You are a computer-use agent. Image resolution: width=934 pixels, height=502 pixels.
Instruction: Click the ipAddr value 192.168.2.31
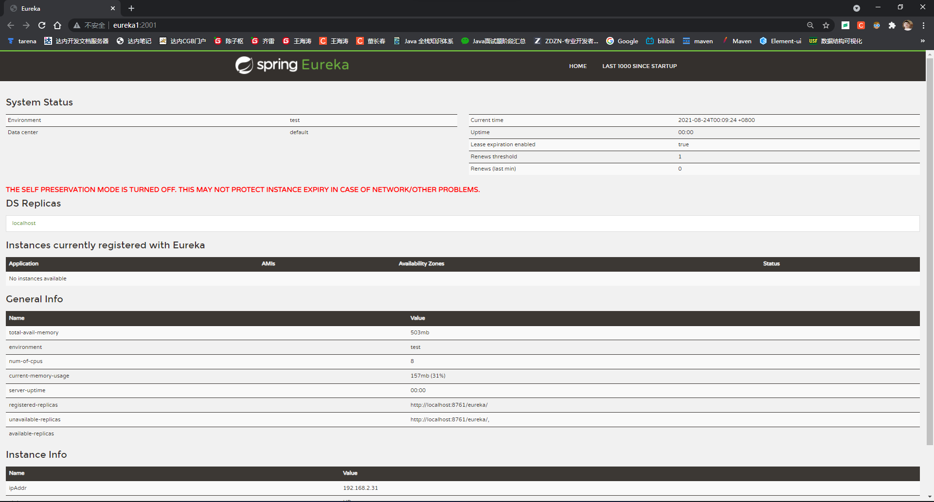pos(360,488)
